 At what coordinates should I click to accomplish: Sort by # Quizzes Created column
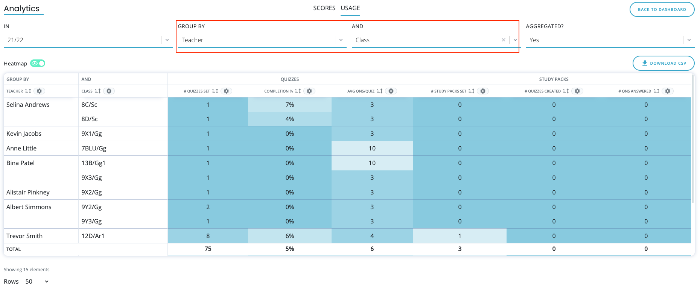click(566, 91)
